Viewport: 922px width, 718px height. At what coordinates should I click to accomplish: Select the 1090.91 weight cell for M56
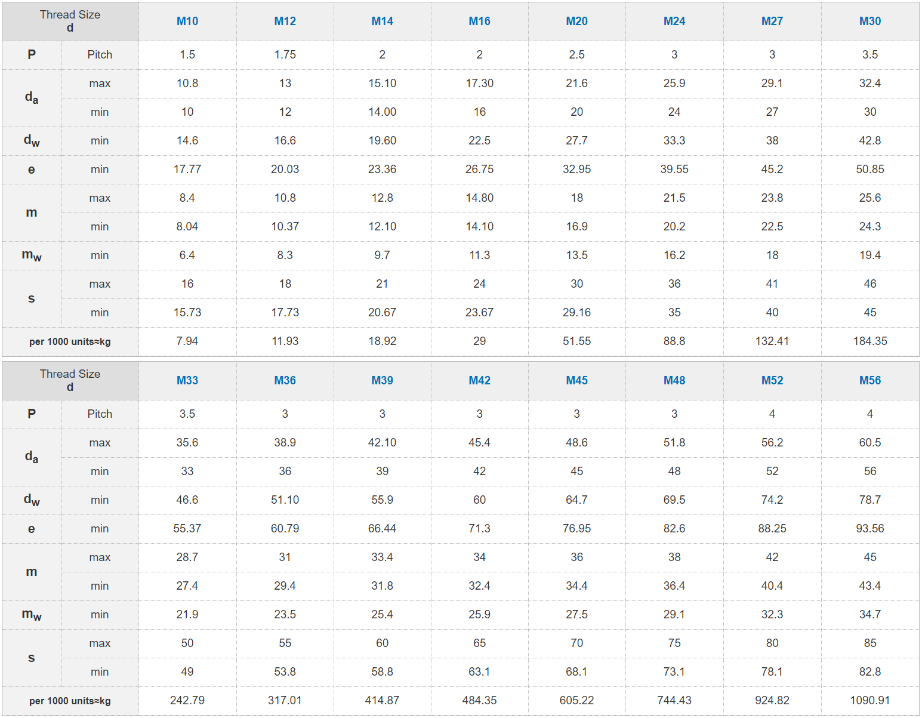(870, 701)
